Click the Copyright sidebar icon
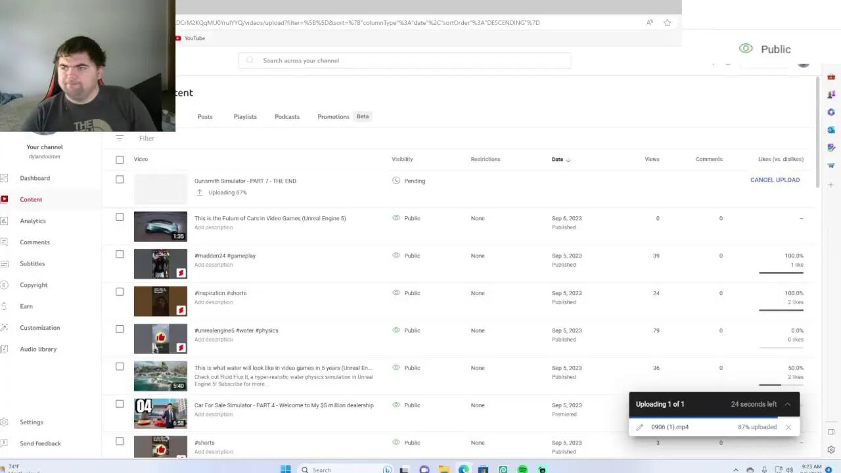Viewport: 841px width, 473px height. coord(5,285)
